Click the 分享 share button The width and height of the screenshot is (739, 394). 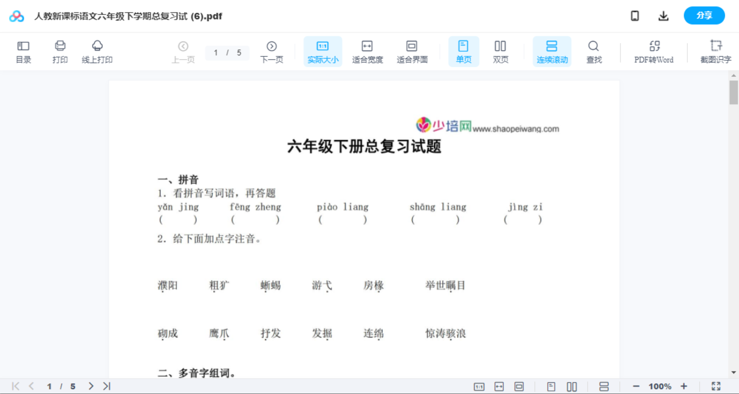(x=704, y=15)
